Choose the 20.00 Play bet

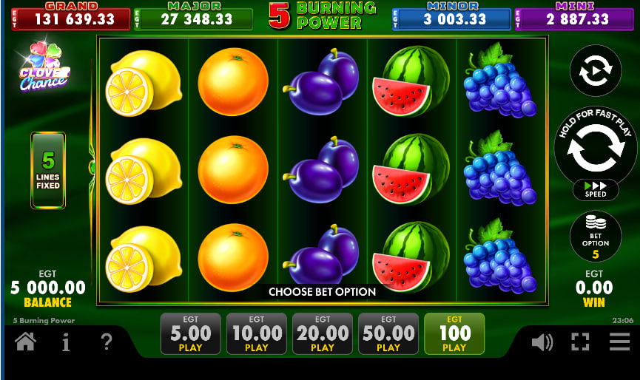point(323,334)
